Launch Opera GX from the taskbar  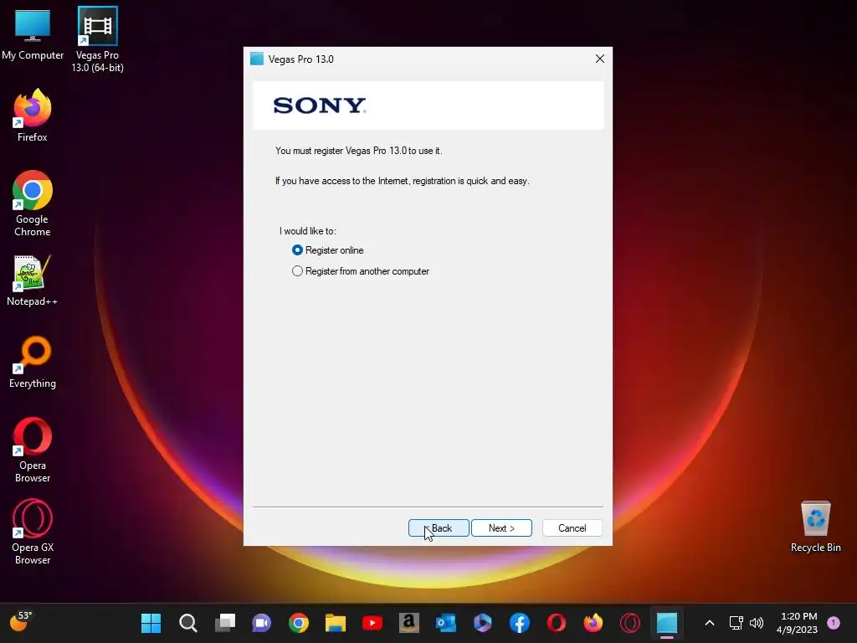630,623
